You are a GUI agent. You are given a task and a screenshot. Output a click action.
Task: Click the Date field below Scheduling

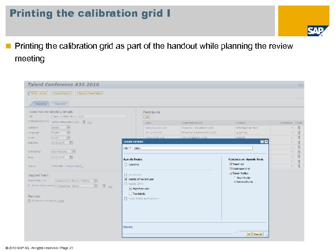pyautogui.click(x=60, y=157)
